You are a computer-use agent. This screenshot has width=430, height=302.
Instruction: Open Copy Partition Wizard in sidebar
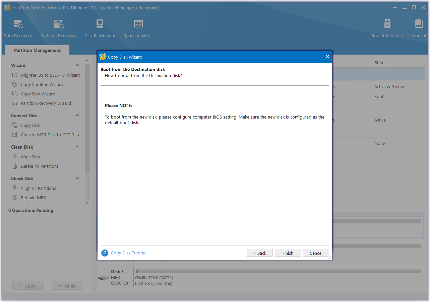42,84
